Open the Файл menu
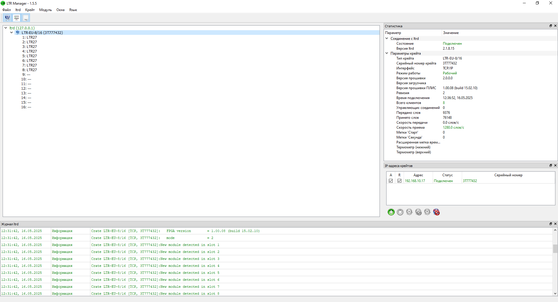558x302 pixels. pos(6,10)
